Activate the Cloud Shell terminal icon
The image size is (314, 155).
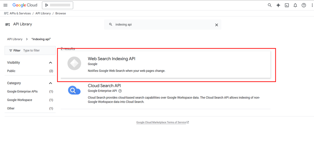[287, 6]
